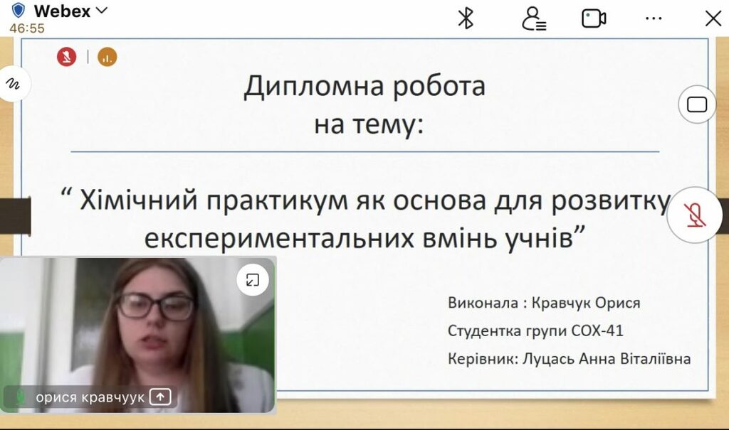This screenshot has height=430, width=729.
Task: Click the blue Webex shield security icon
Action: 19,11
